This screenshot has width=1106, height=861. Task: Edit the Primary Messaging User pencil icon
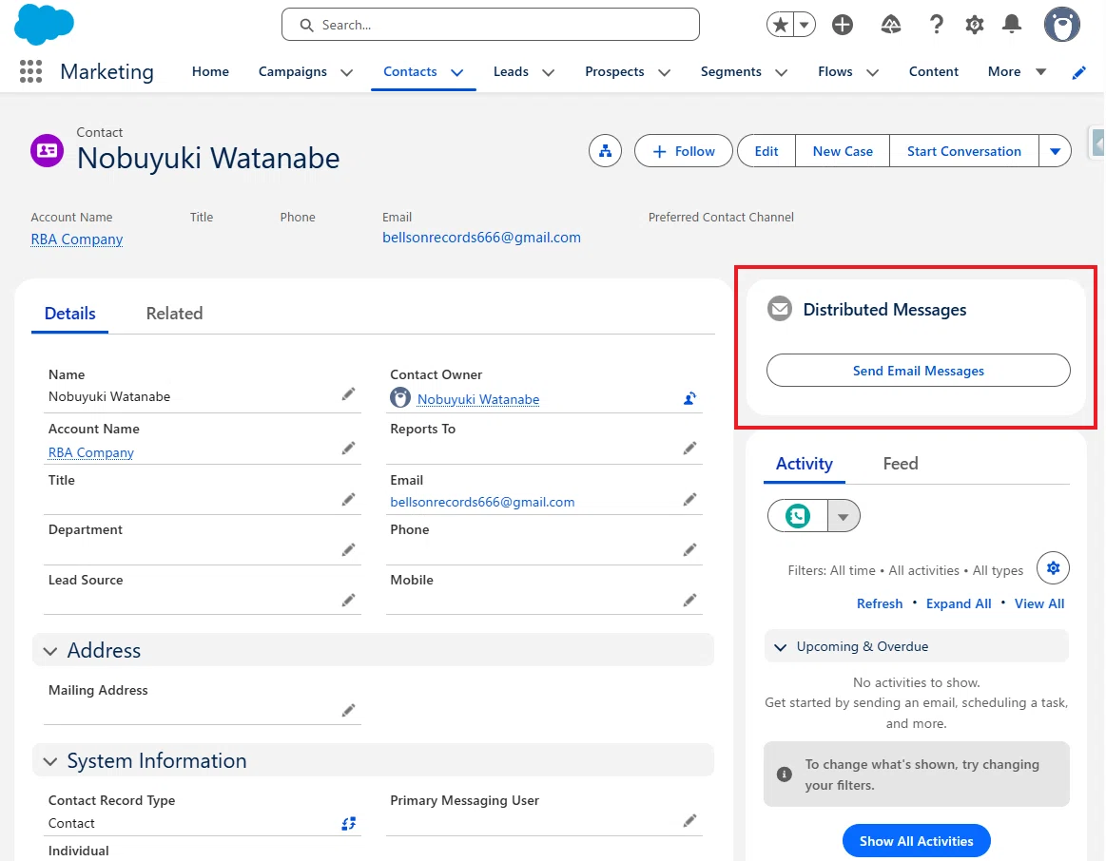click(x=689, y=821)
